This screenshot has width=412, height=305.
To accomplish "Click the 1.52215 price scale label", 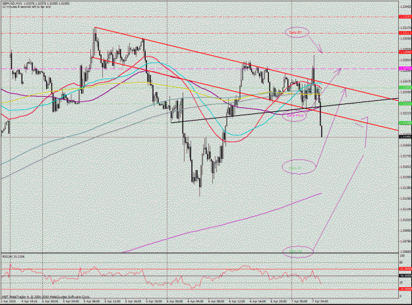I will 406,113.
